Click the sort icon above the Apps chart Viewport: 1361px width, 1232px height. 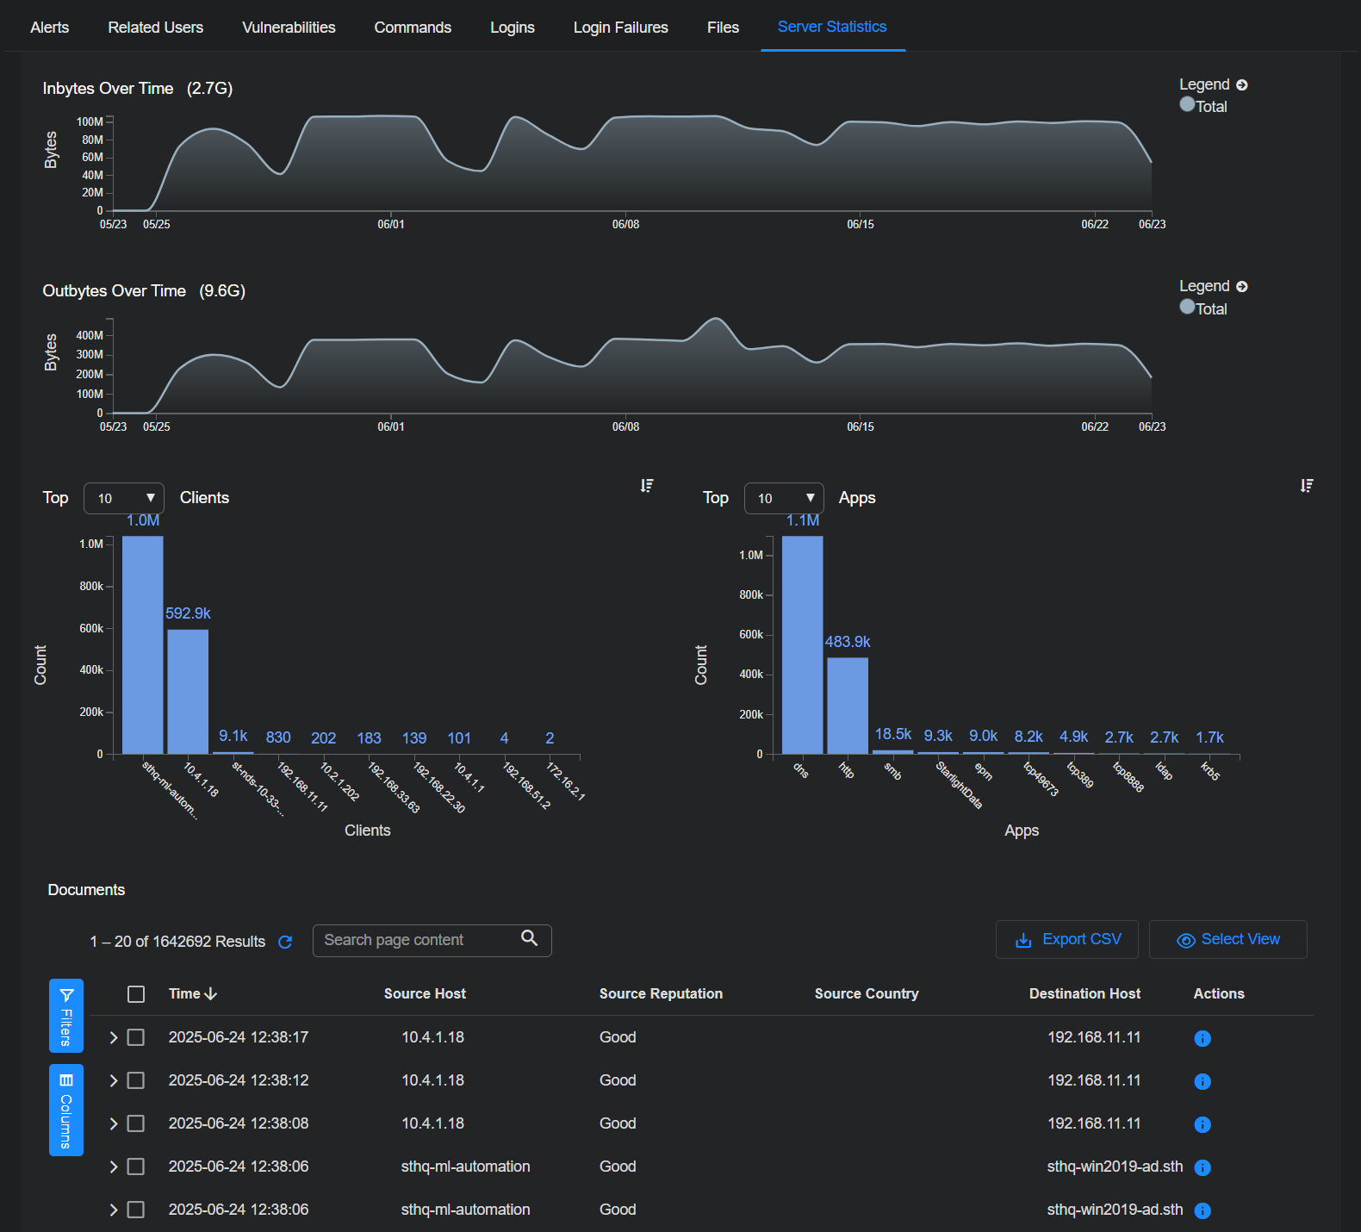coord(1307,486)
